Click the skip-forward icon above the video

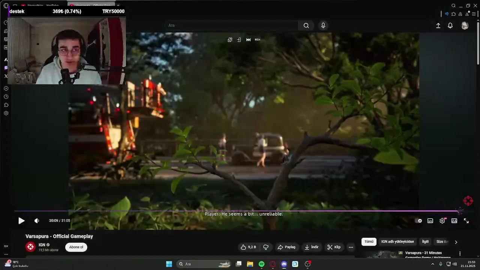point(248,40)
